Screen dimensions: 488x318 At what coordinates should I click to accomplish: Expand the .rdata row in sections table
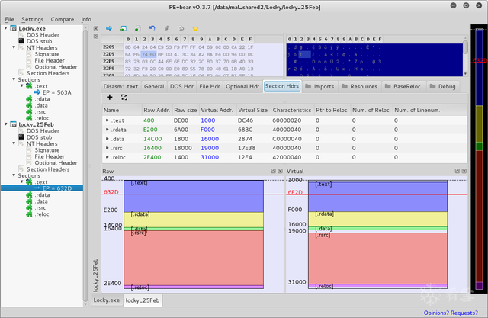tap(108, 131)
